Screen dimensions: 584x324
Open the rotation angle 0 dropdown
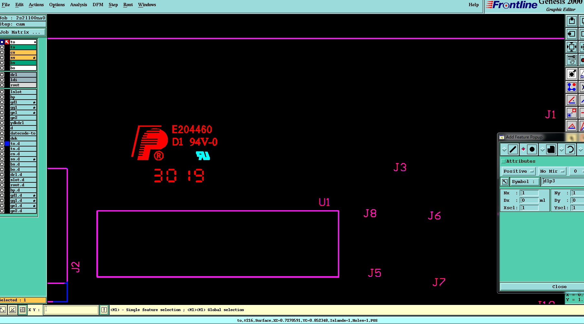(576, 171)
